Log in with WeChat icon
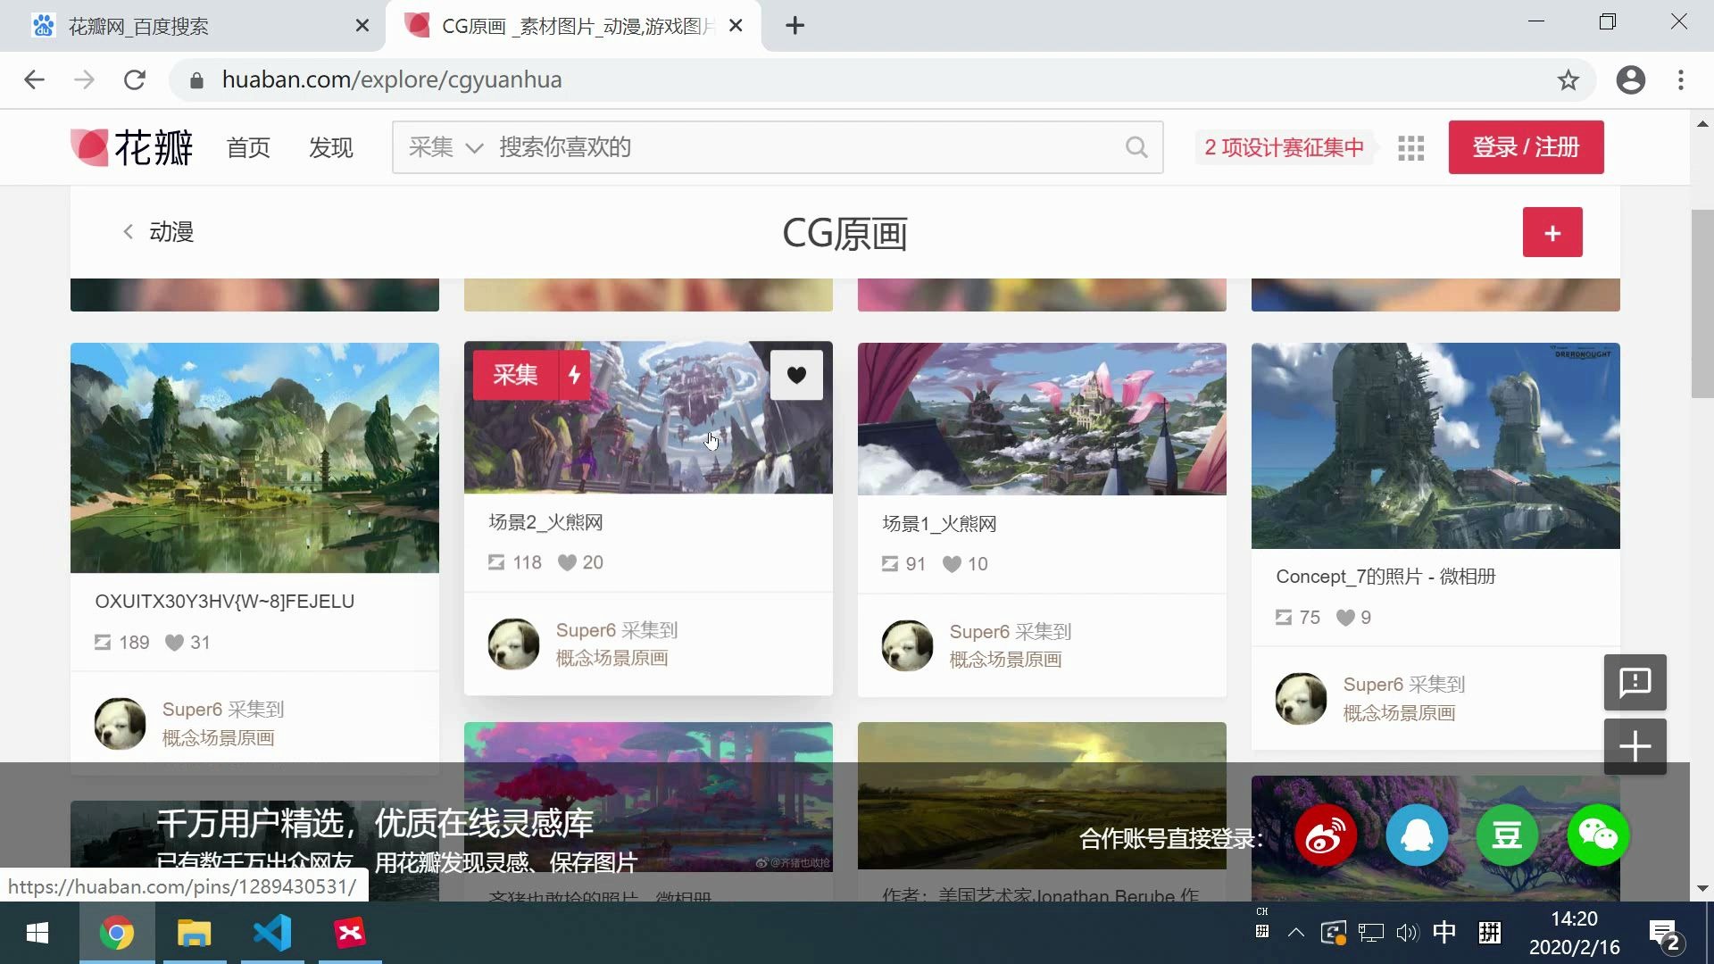This screenshot has width=1714, height=964. pyautogui.click(x=1598, y=835)
